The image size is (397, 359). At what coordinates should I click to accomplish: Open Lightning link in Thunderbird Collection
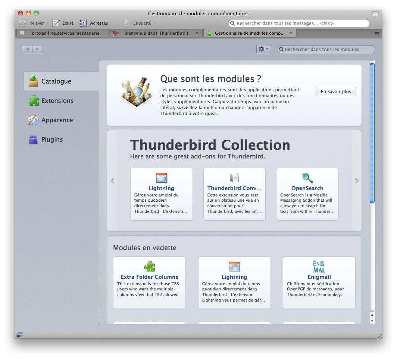click(161, 188)
